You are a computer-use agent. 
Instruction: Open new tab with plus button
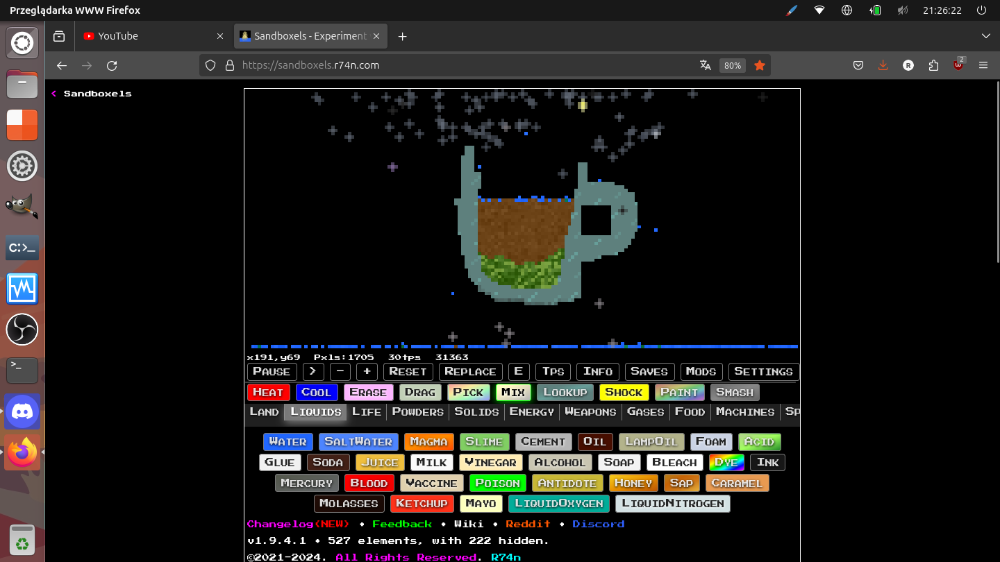click(x=402, y=36)
